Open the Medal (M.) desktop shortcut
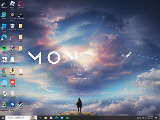This screenshot has width=160, height=120. [x=4, y=60]
